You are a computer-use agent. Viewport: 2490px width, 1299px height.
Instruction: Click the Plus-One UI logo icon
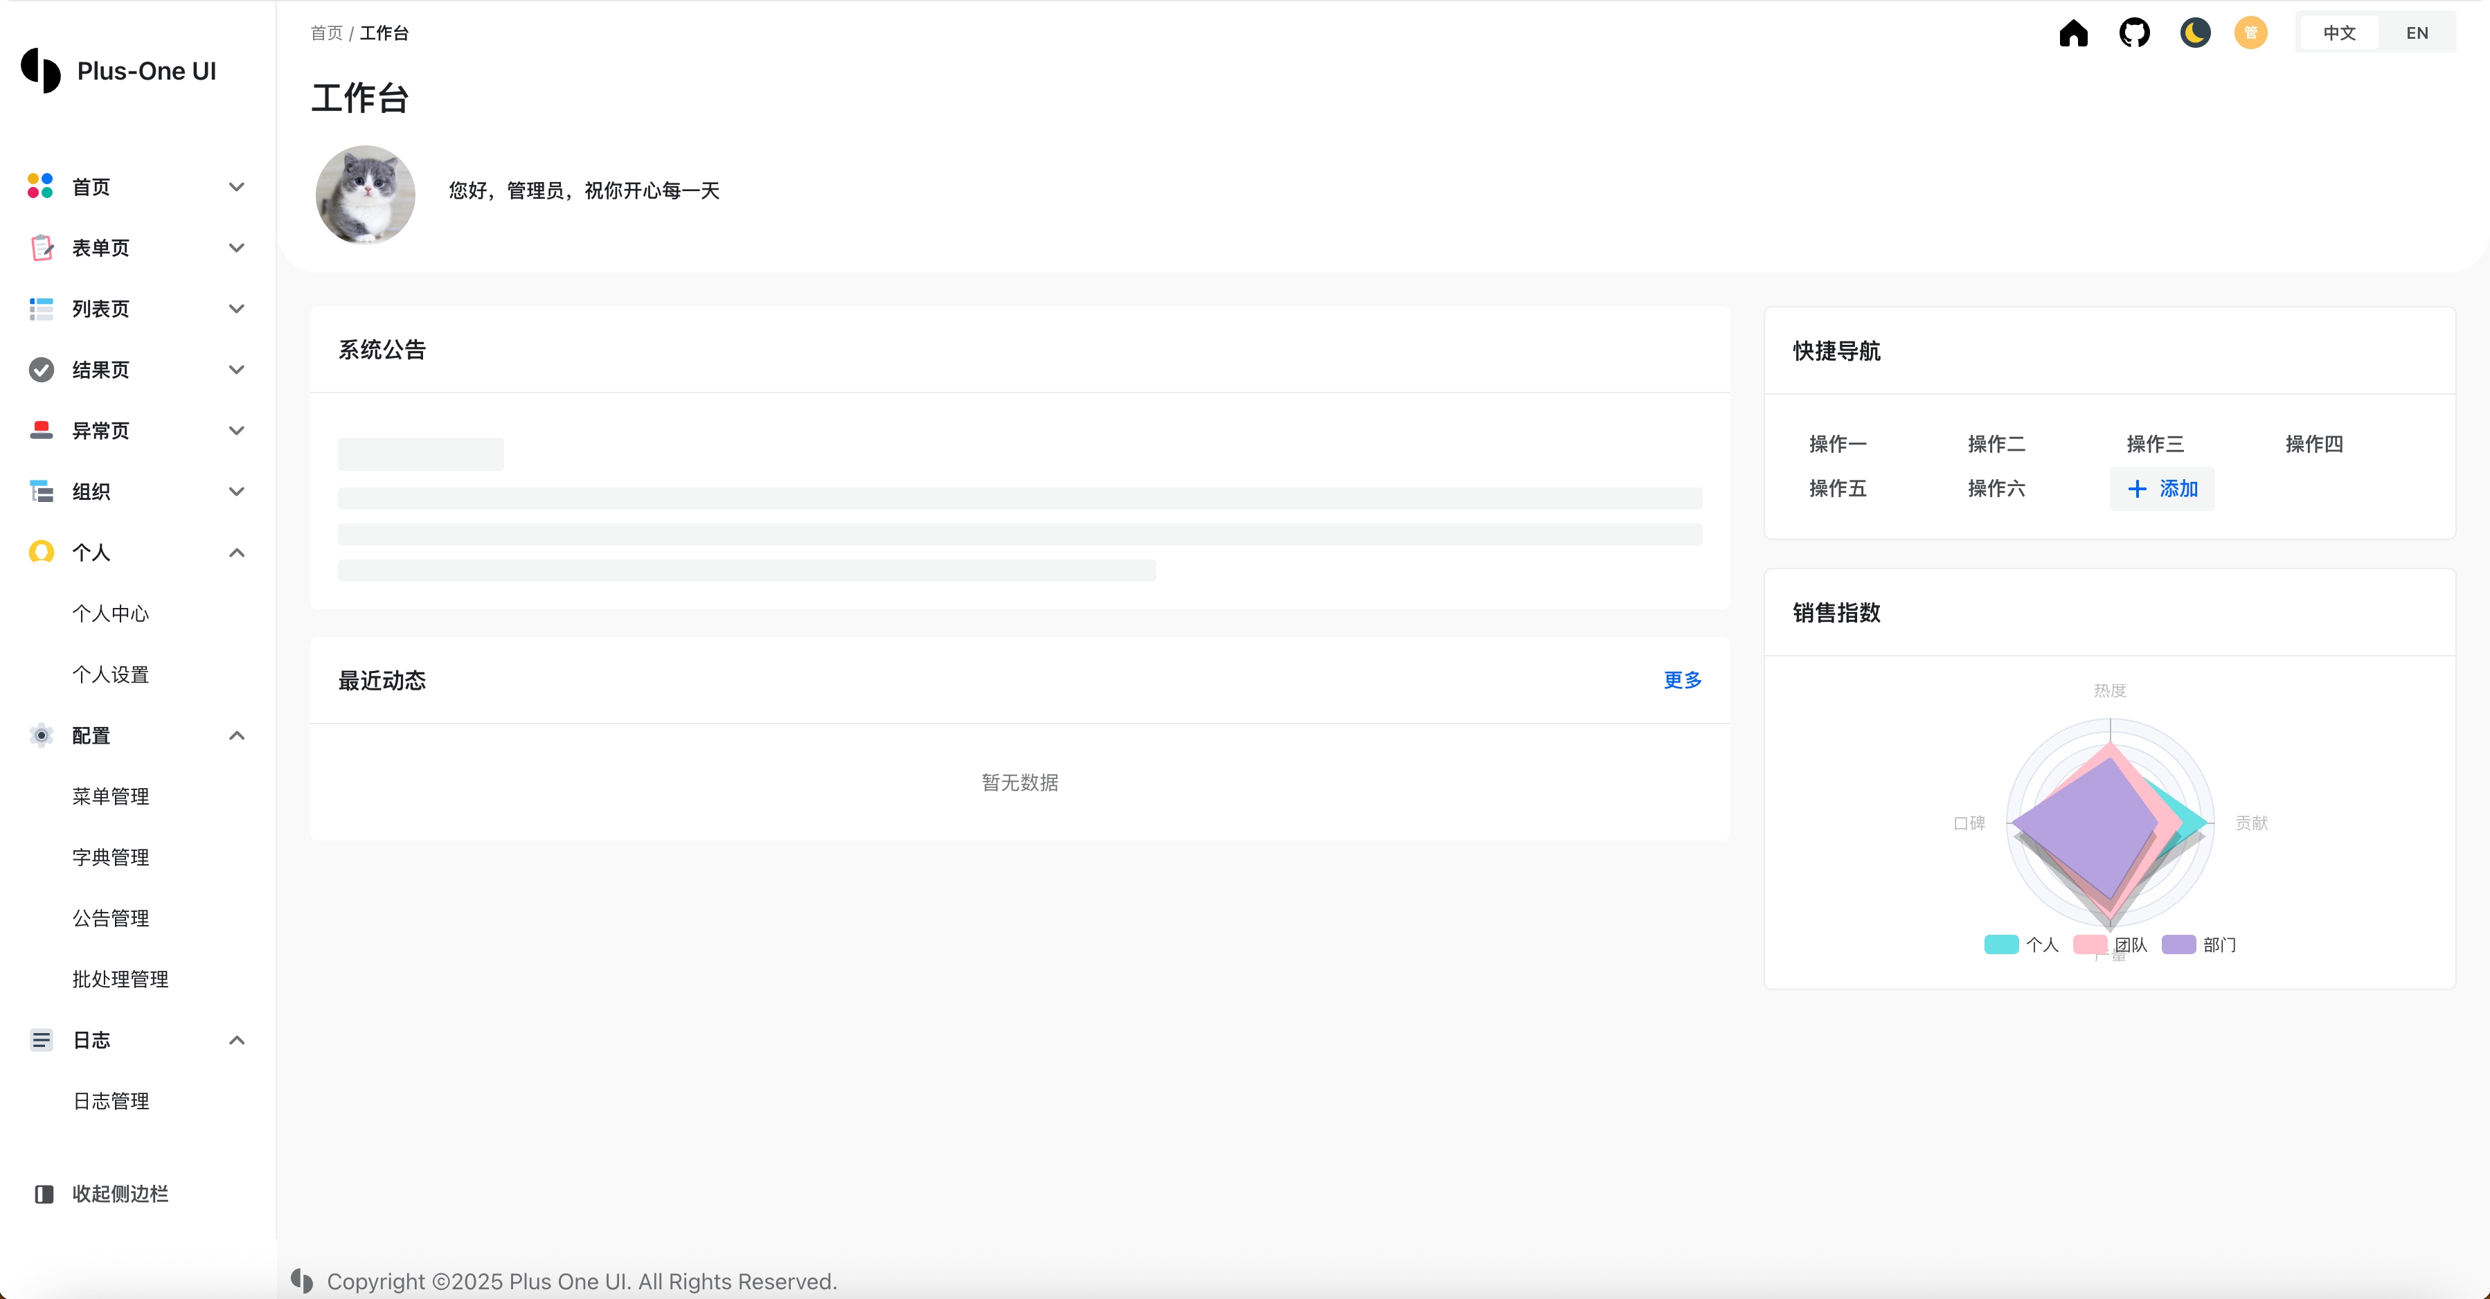coord(41,71)
